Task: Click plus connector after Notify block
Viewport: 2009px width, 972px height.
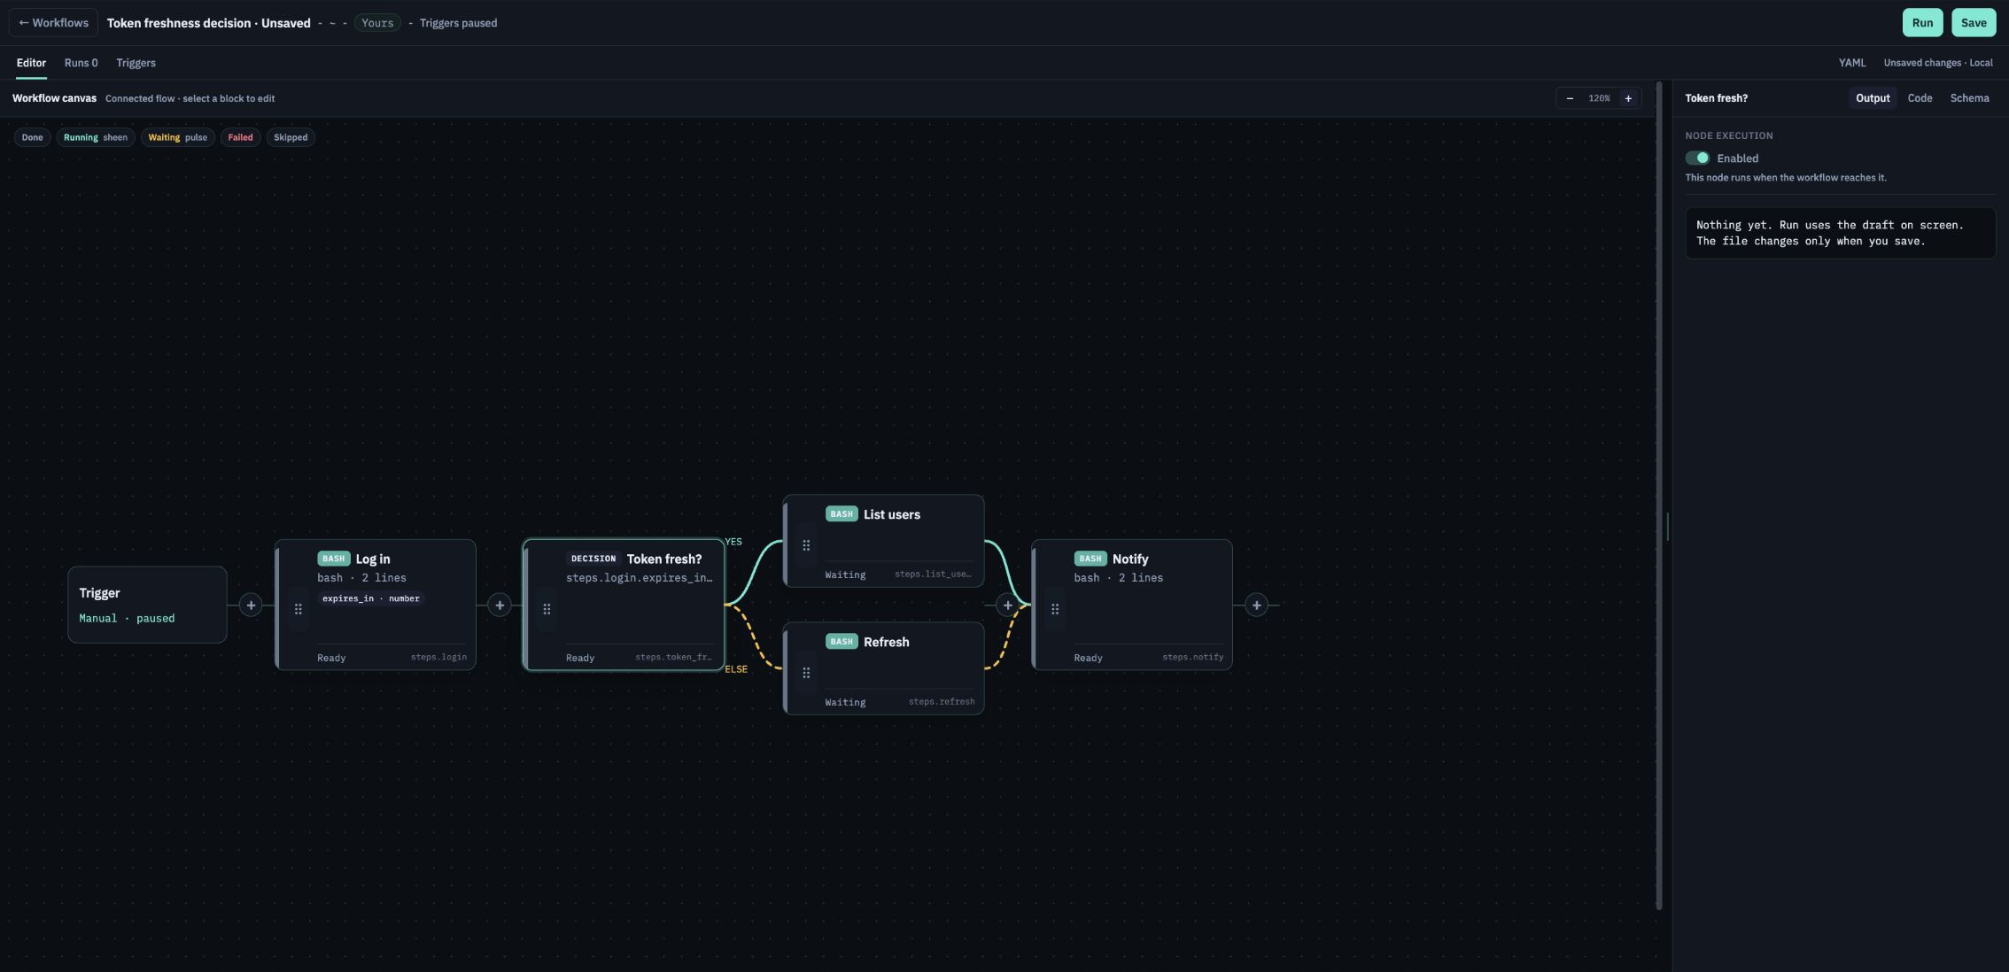Action: 1256,606
